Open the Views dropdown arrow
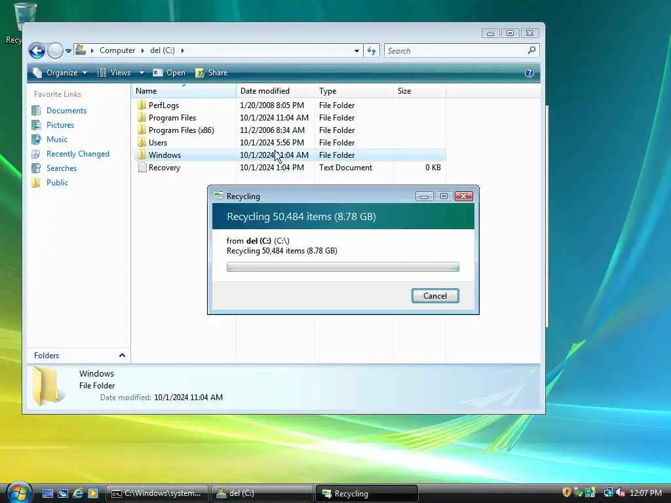This screenshot has width=671, height=503. pos(142,73)
